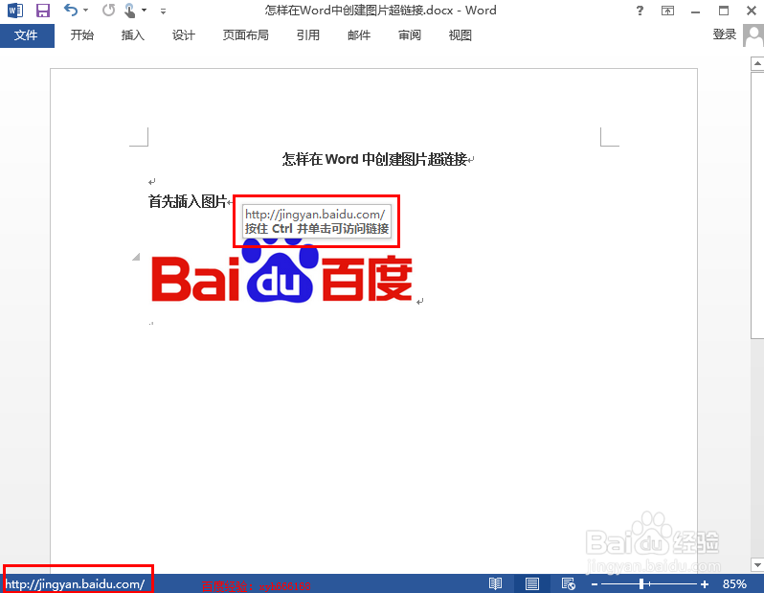Switch to the 开始 ribbon tab
Image resolution: width=764 pixels, height=593 pixels.
(82, 35)
